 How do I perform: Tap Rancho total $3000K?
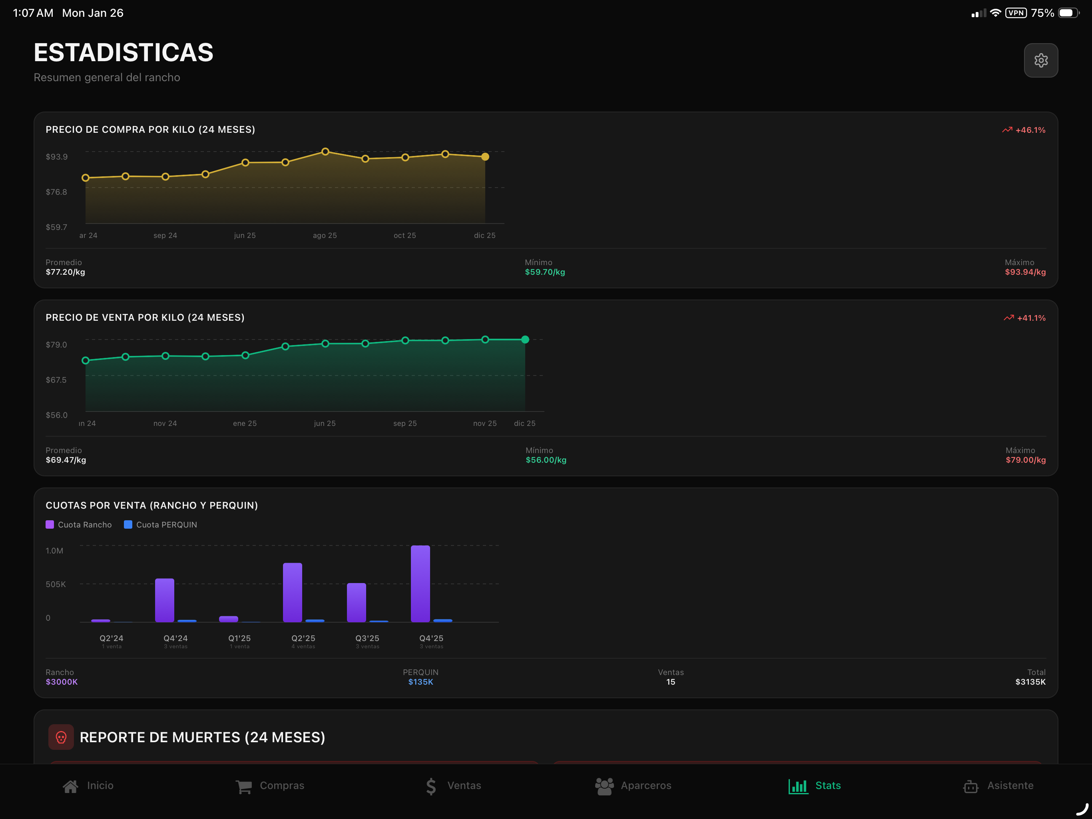pos(62,682)
